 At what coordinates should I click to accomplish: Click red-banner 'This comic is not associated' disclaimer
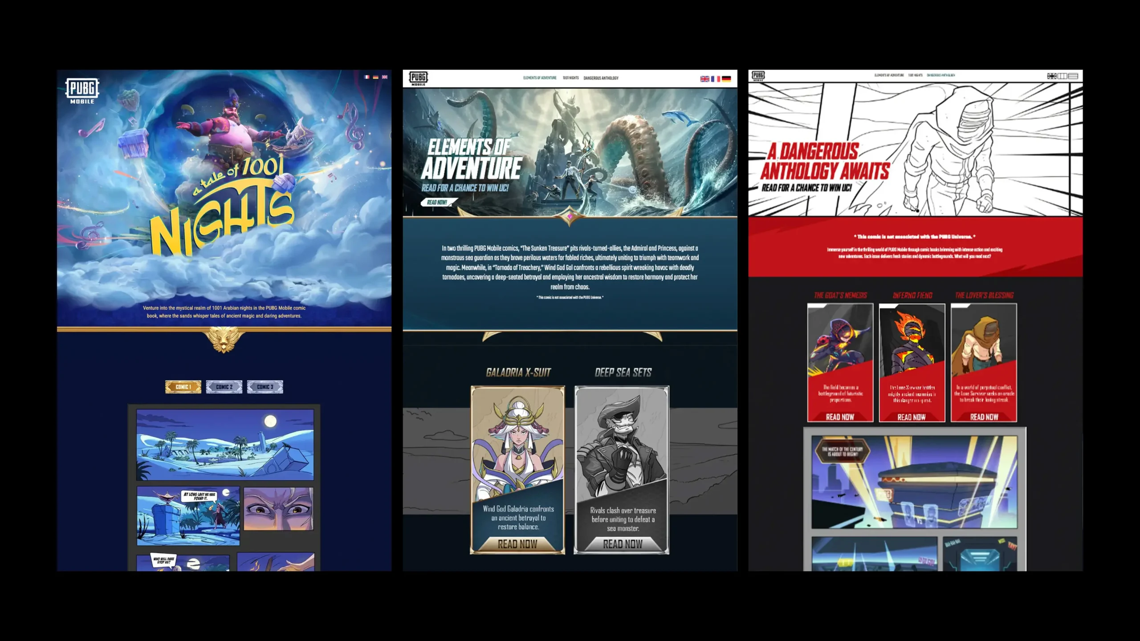point(915,237)
